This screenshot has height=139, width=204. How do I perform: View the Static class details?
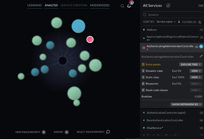tap(196, 77)
